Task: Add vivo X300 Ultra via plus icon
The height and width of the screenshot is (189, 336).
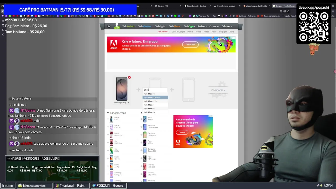Action: click(x=108, y=143)
